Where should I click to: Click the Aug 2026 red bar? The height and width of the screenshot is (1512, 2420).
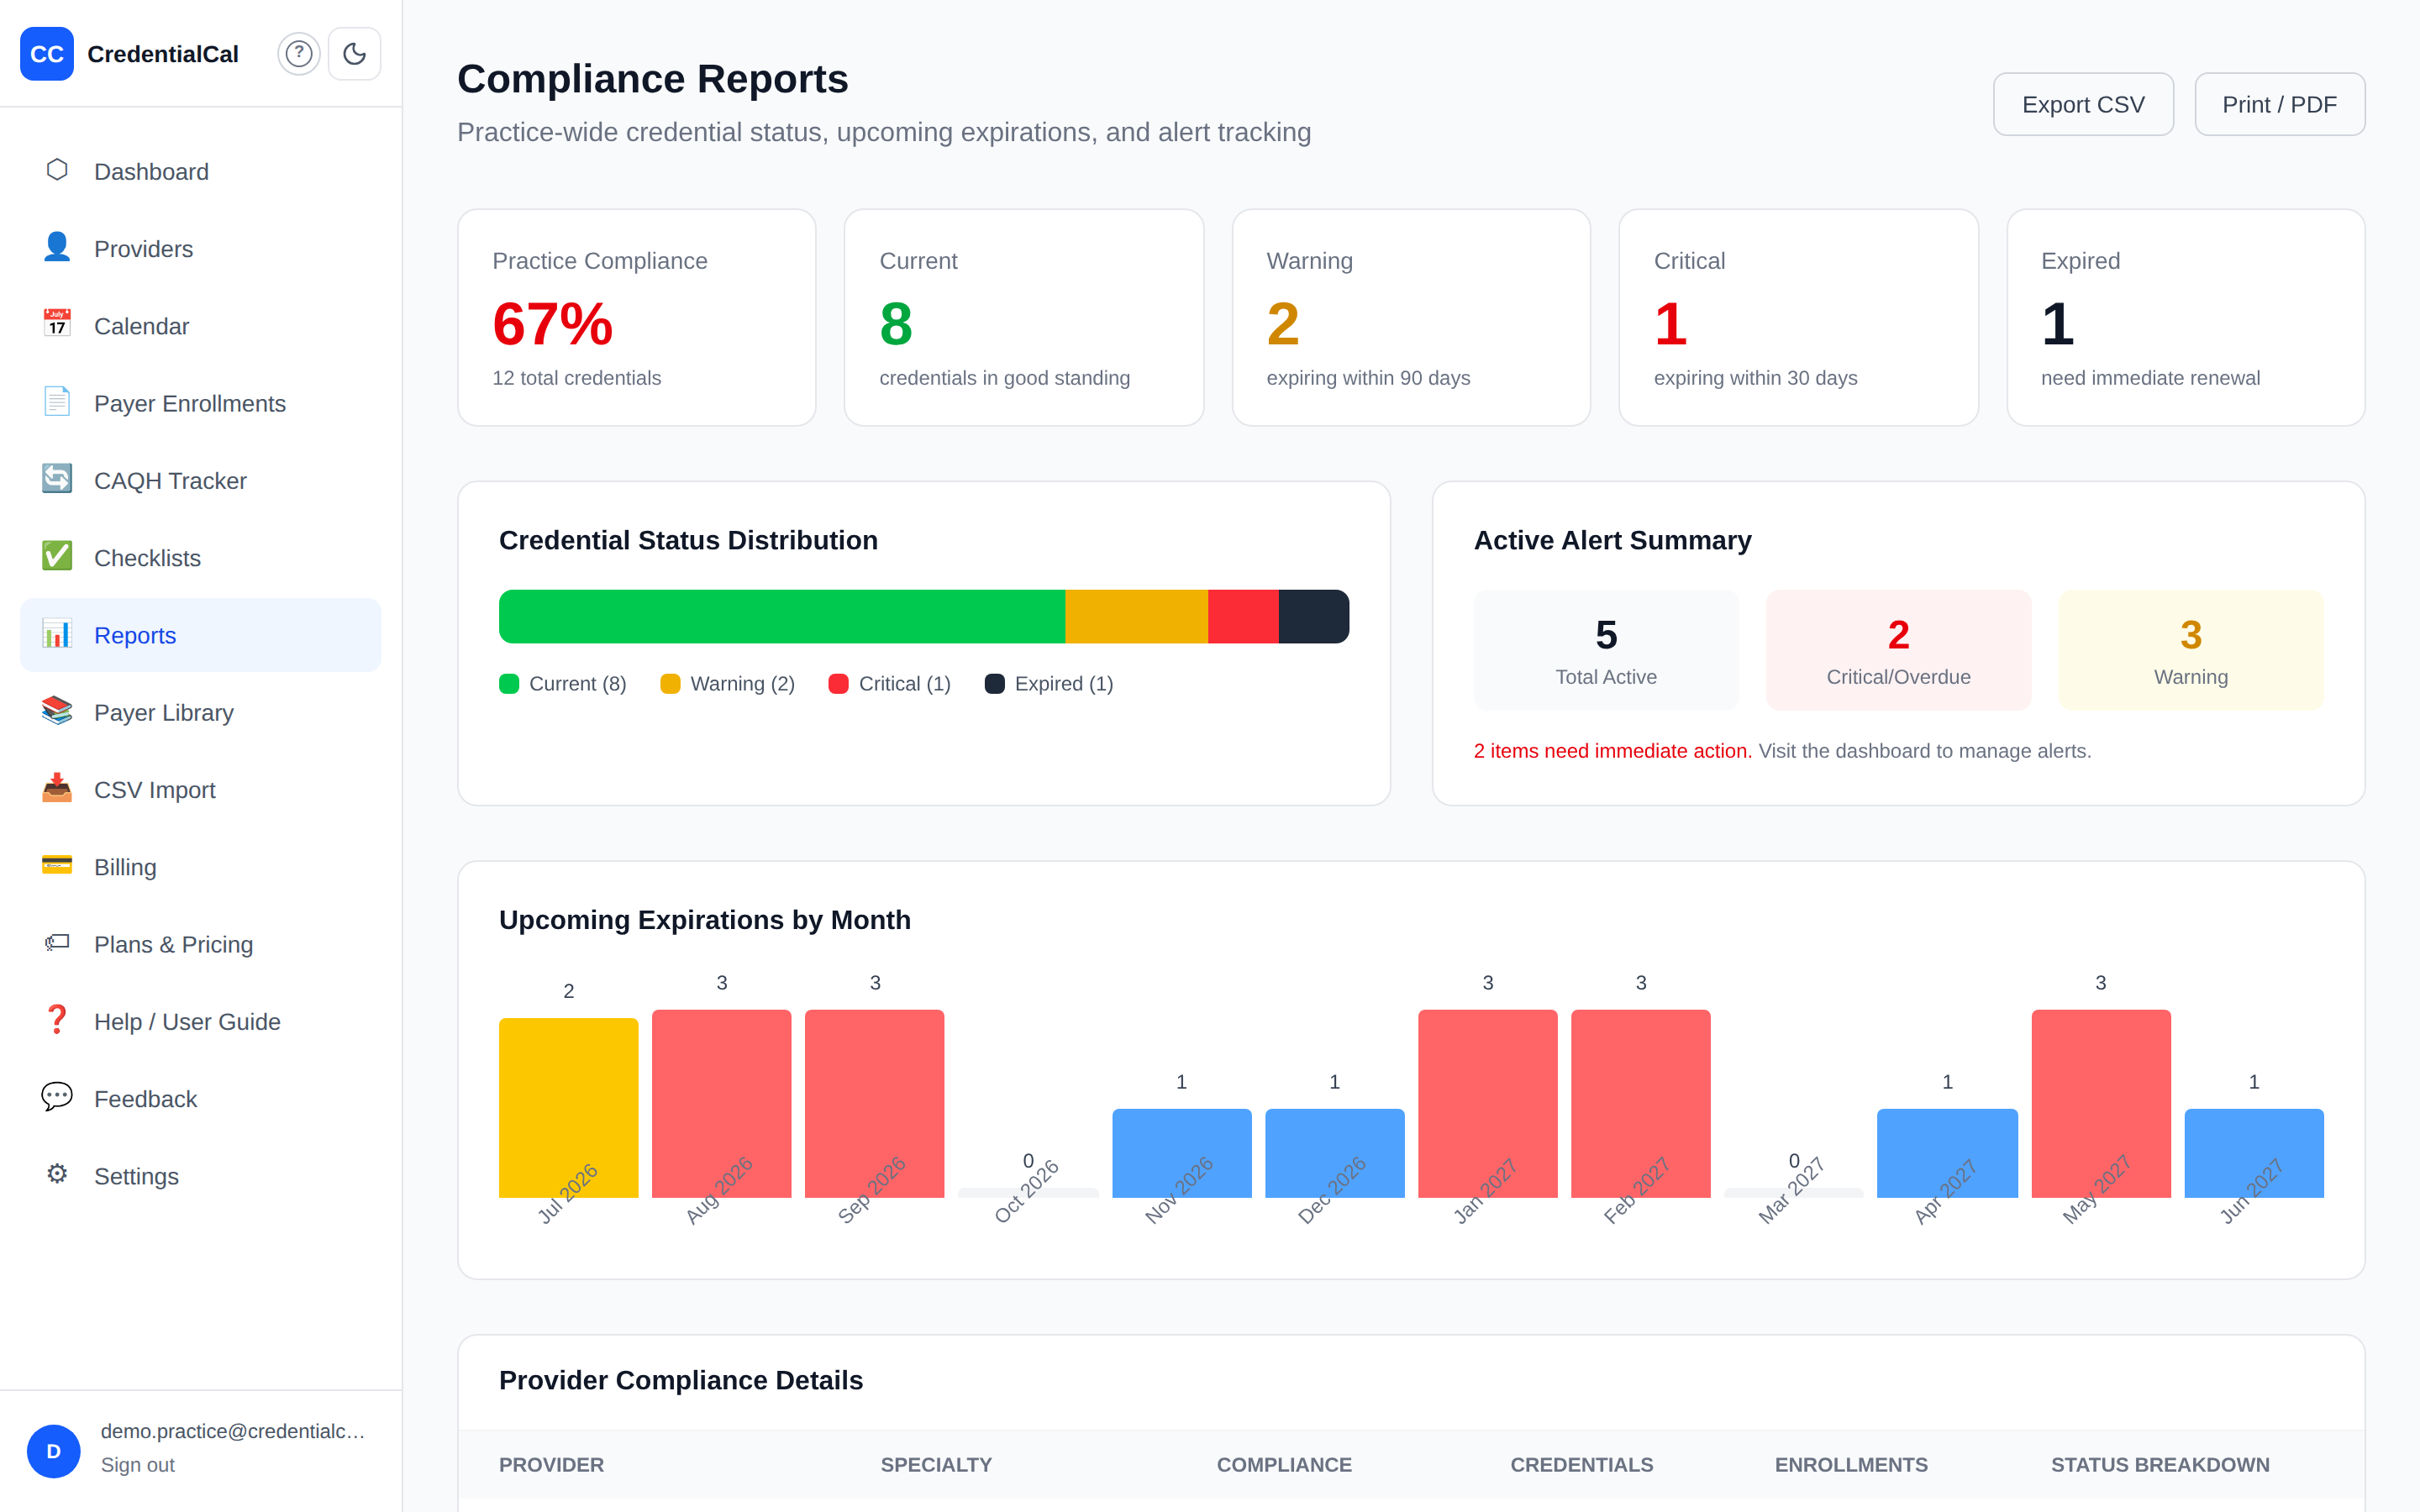tap(721, 1103)
